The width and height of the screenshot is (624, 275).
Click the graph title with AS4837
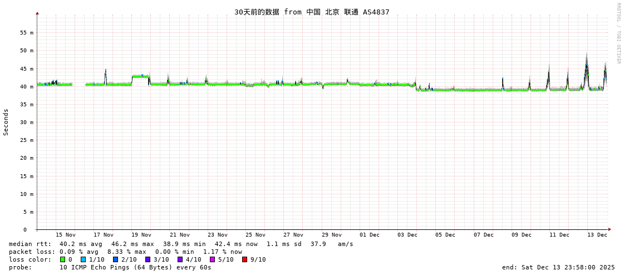[312, 12]
